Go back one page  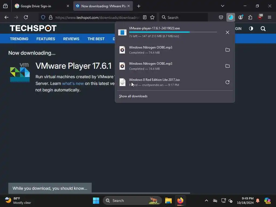tap(6, 17)
